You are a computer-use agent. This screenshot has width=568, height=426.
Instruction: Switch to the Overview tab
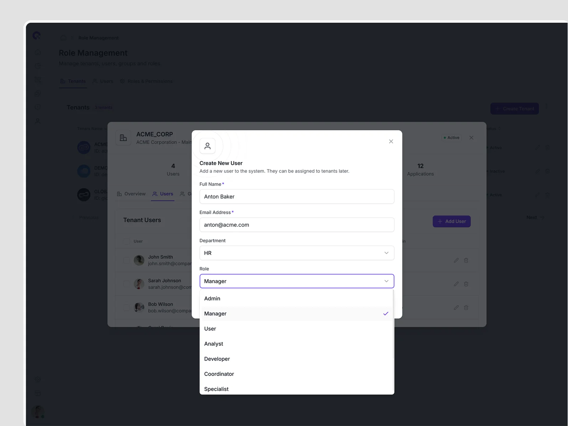131,194
